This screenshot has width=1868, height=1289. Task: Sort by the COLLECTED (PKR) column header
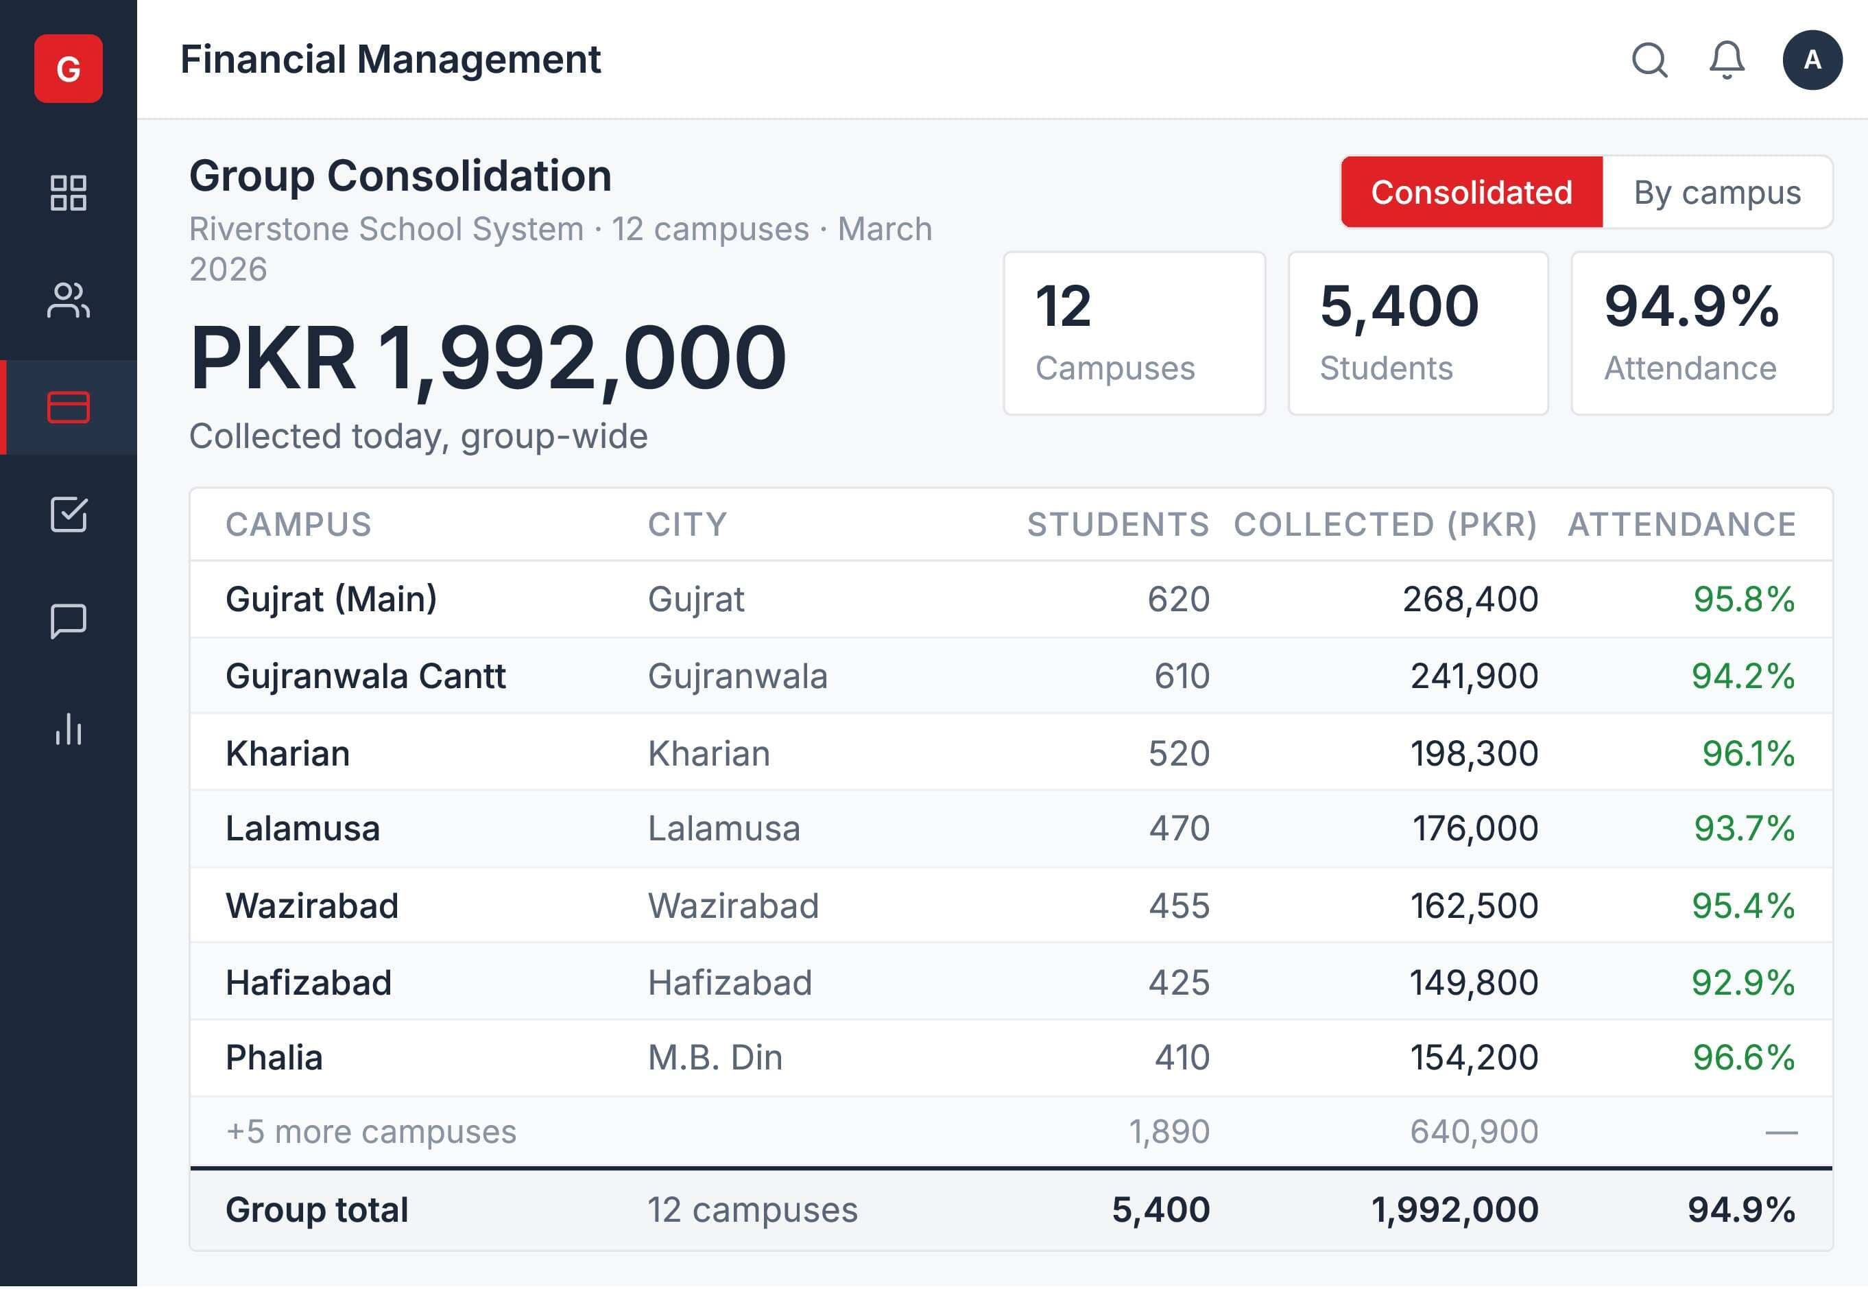(1385, 525)
